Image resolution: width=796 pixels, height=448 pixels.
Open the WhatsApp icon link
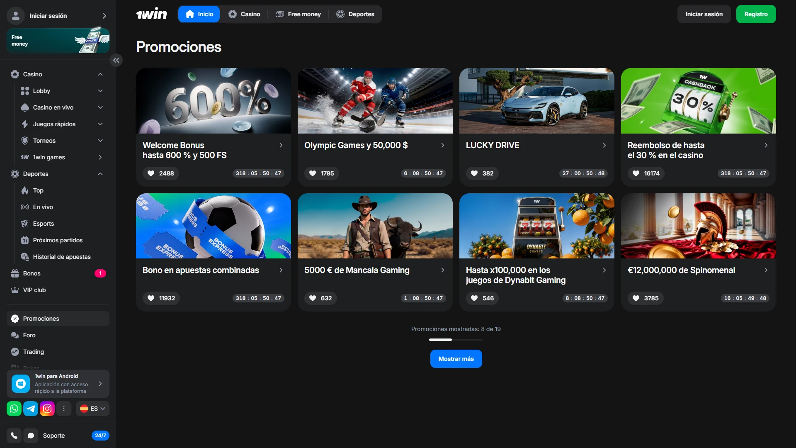coord(14,409)
